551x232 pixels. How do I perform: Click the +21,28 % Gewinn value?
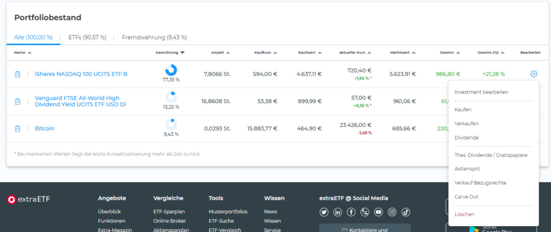(494, 74)
